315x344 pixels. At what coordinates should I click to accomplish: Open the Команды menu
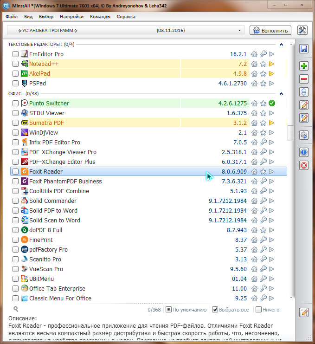coord(100,17)
